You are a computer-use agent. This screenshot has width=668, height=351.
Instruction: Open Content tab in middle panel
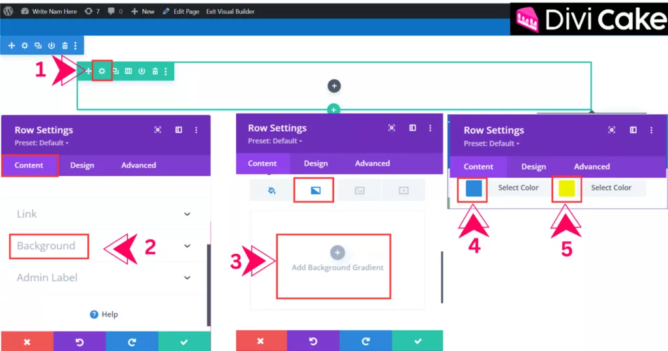[262, 163]
